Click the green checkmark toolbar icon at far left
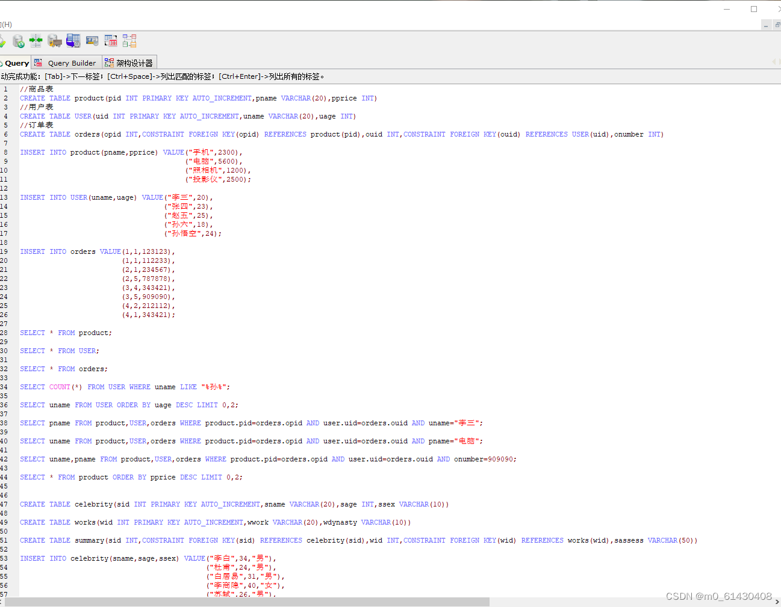The height and width of the screenshot is (607, 781). click(1, 40)
